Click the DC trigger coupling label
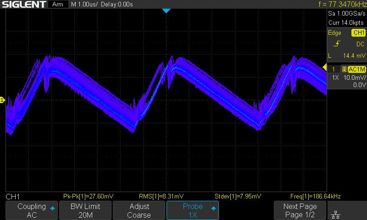Screen dimensions: 367x220 coord(360,44)
